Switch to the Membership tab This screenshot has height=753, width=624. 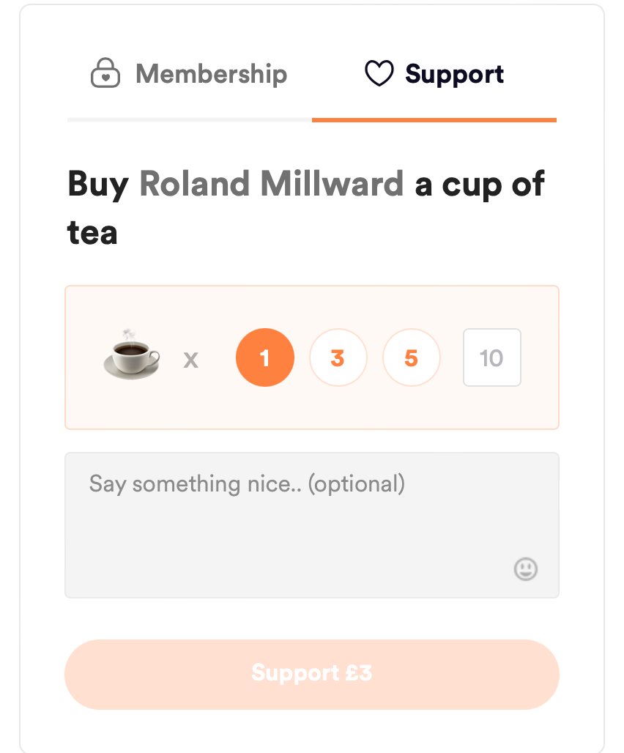(190, 73)
